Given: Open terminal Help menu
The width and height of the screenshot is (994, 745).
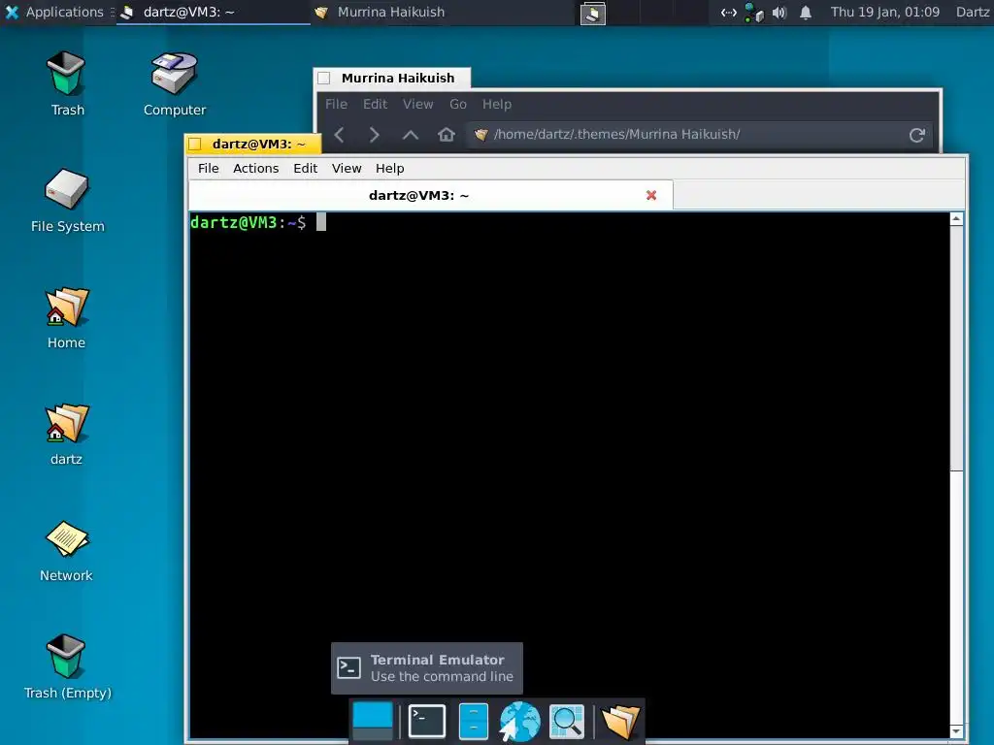Looking at the screenshot, I should coord(389,169).
